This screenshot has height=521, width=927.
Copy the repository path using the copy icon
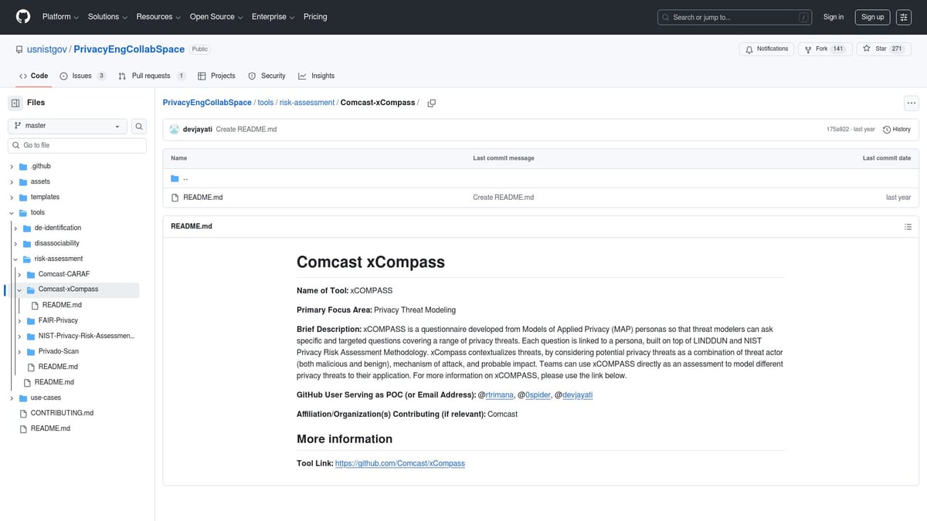click(x=431, y=102)
